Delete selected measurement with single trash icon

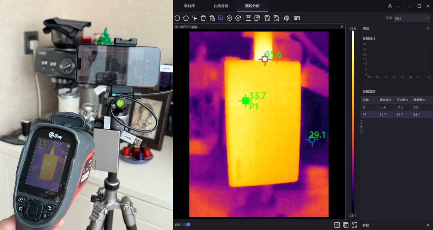[x=203, y=18]
